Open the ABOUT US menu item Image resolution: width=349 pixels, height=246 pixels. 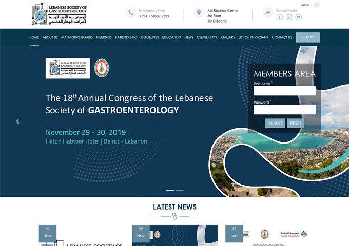click(x=50, y=37)
